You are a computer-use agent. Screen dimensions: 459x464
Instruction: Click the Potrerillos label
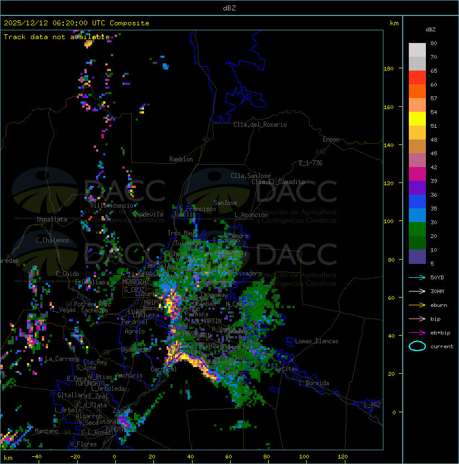[x=92, y=304]
